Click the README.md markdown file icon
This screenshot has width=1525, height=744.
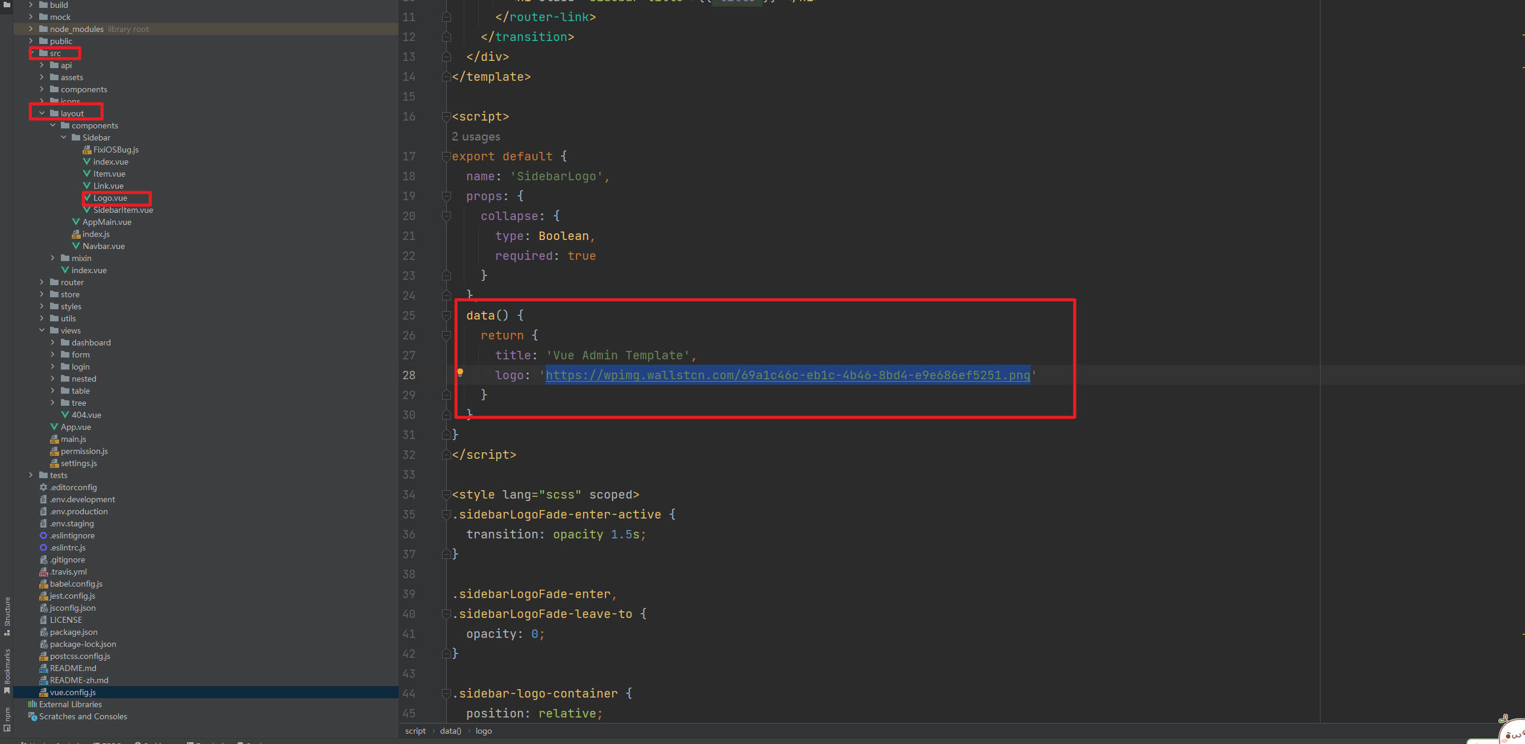(43, 668)
